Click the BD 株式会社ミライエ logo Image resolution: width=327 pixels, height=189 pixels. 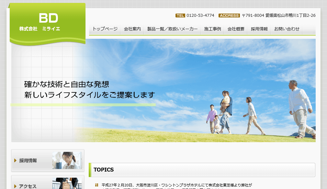click(x=48, y=24)
